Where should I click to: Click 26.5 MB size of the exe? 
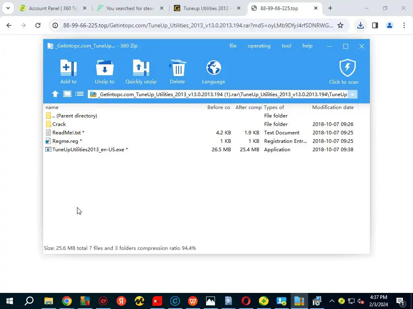(221, 150)
